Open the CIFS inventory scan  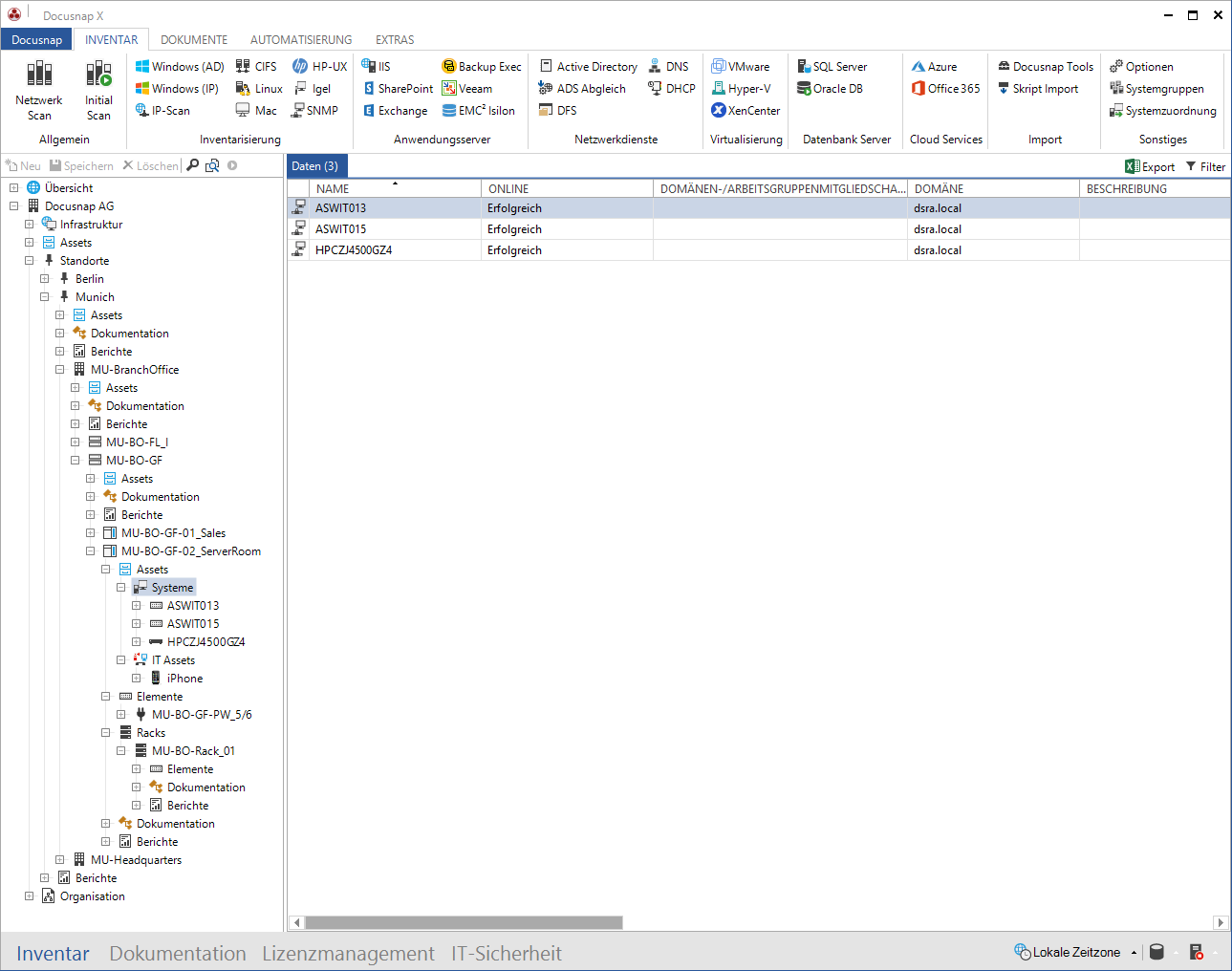(256, 67)
